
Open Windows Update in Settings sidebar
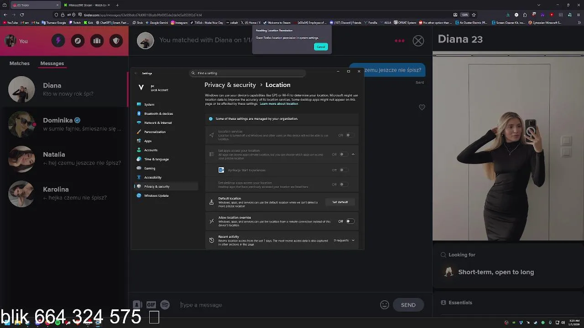tap(166, 195)
